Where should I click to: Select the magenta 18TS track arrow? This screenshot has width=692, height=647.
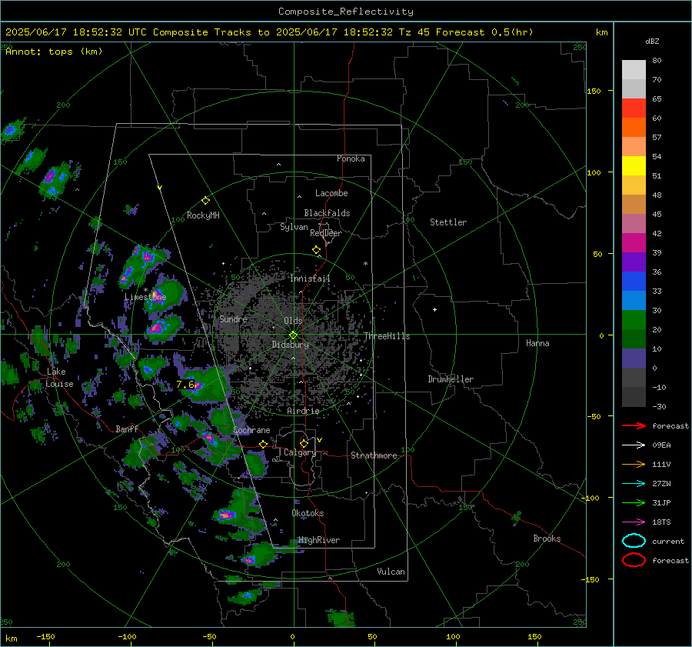coord(634,522)
